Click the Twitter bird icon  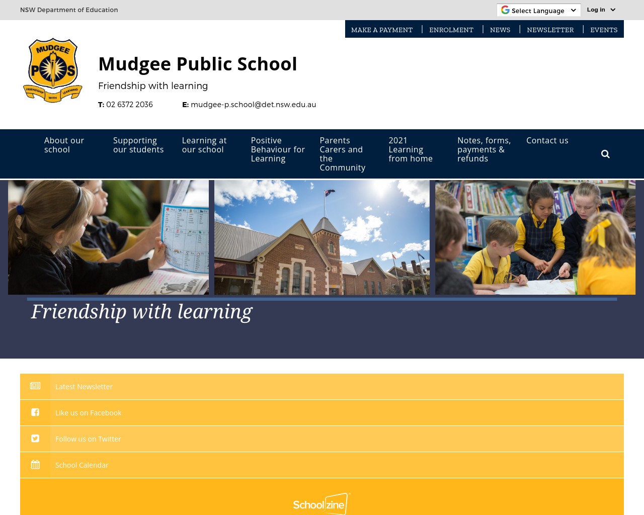(35, 438)
